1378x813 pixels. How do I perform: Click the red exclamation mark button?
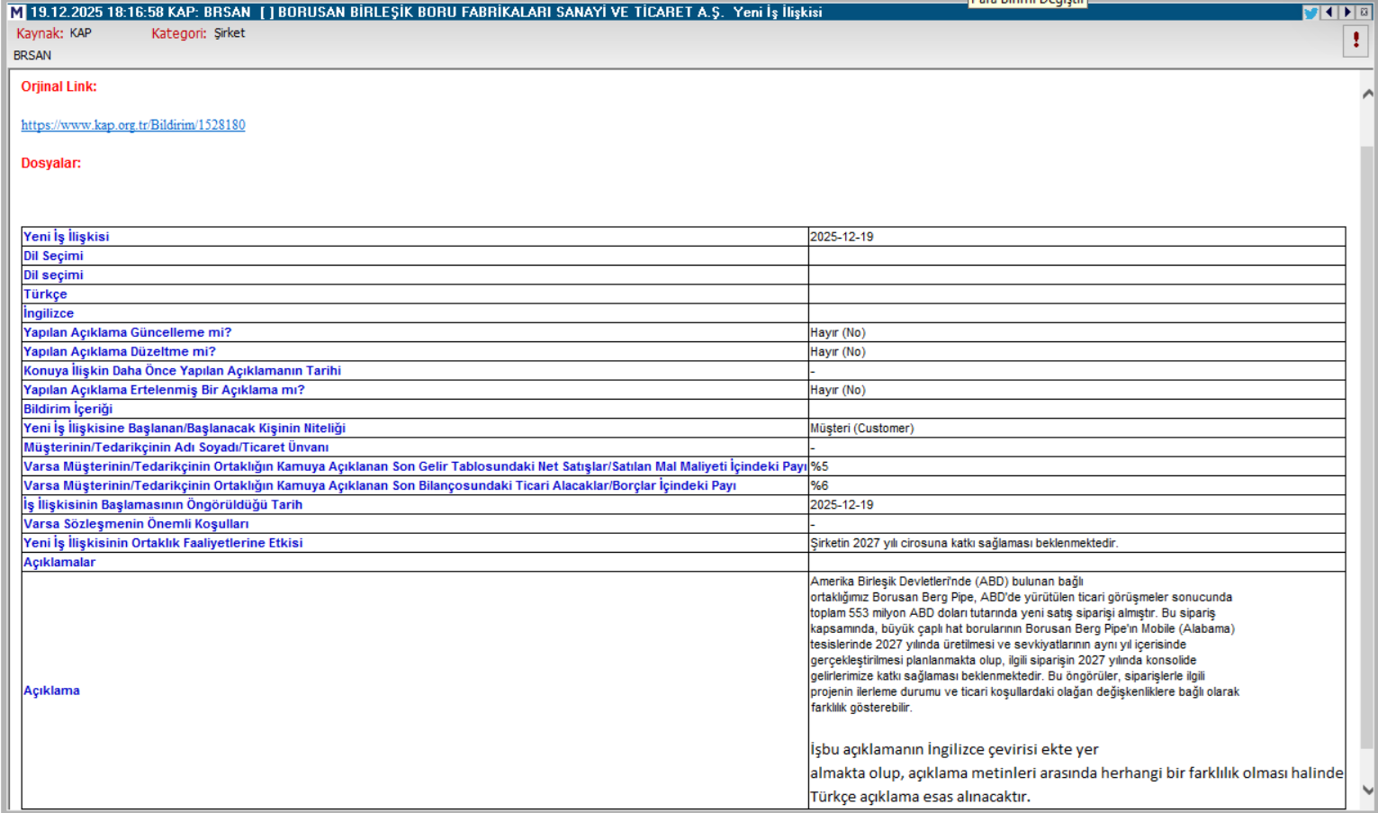pyautogui.click(x=1355, y=41)
